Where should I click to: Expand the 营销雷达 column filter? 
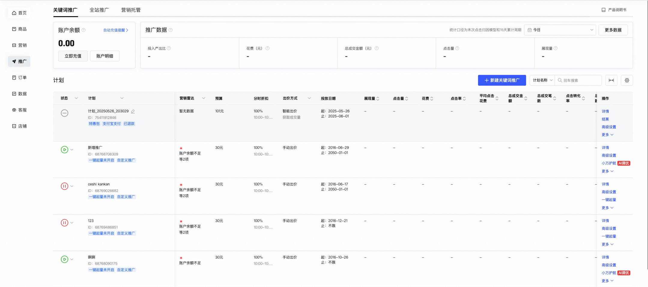click(x=204, y=98)
